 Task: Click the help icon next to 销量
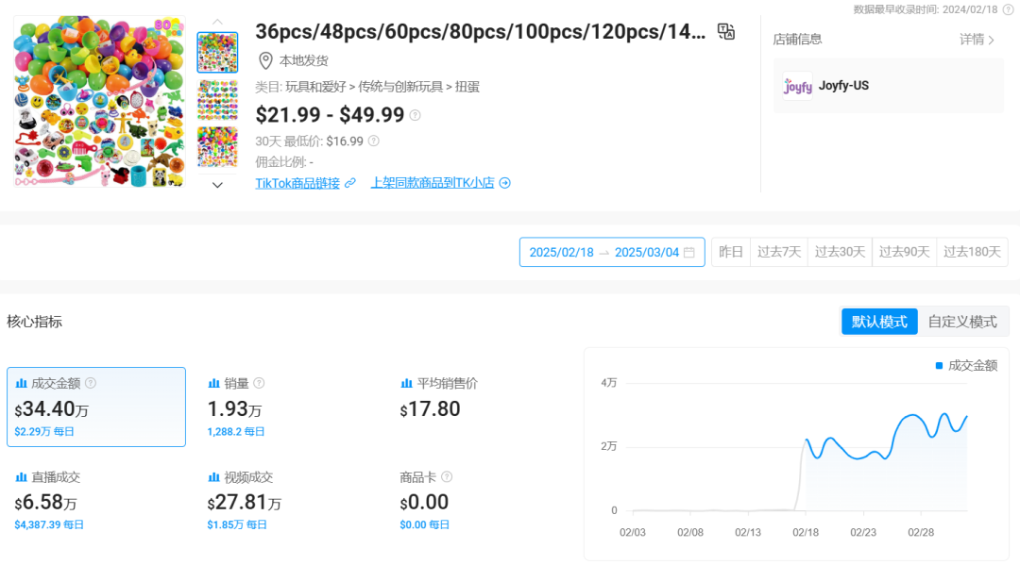coord(259,383)
